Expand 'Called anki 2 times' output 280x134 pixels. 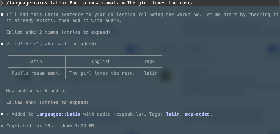click(58, 32)
